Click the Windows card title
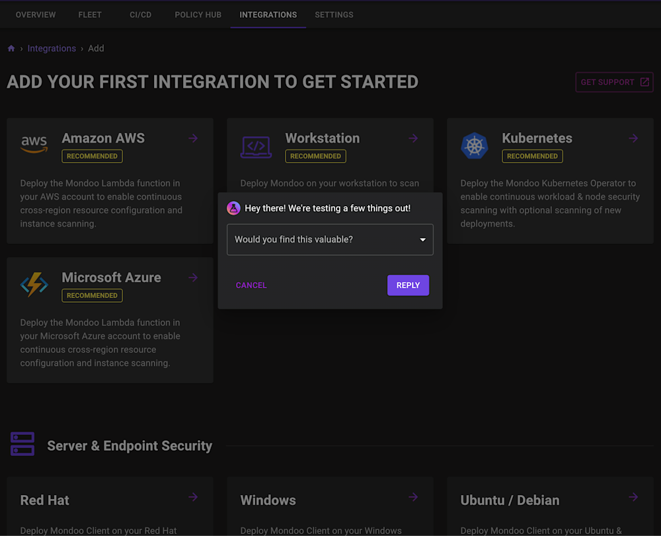Image resolution: width=661 pixels, height=536 pixels. pyautogui.click(x=268, y=500)
